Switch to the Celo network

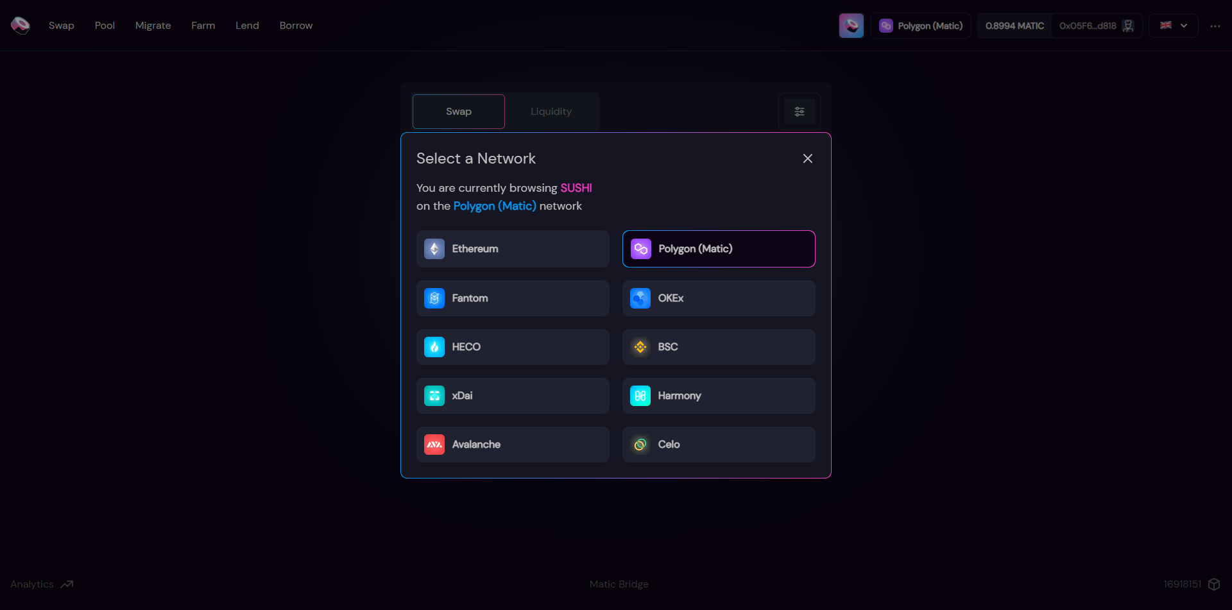719,445
